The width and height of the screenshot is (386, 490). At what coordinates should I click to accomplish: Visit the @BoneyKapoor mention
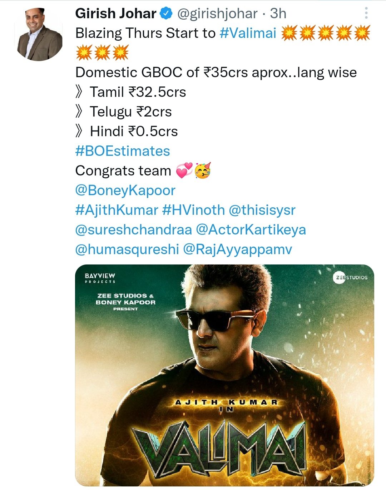click(125, 190)
